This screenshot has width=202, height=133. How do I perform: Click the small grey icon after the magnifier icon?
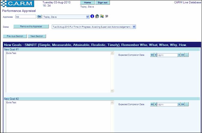pos(106,16)
